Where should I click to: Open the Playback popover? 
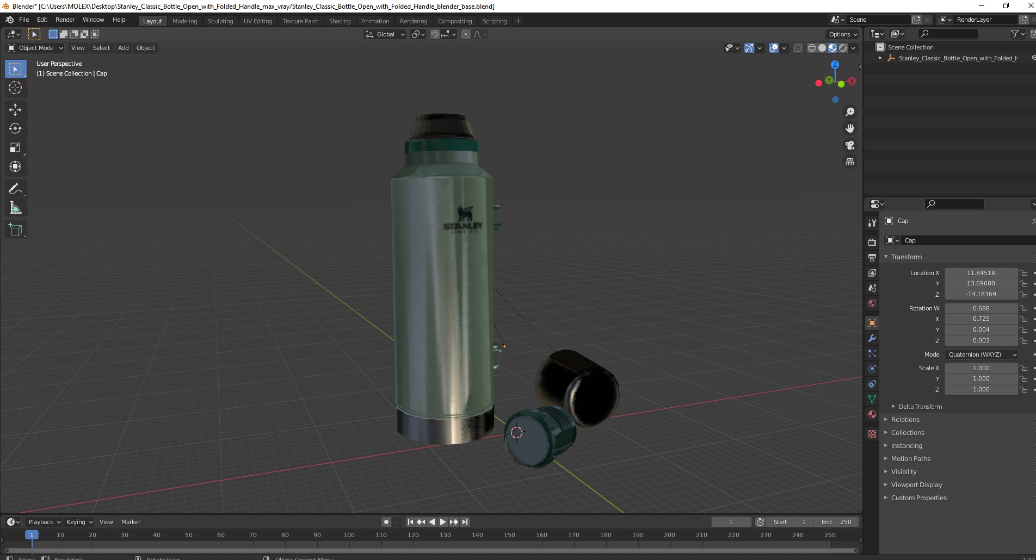coord(44,522)
